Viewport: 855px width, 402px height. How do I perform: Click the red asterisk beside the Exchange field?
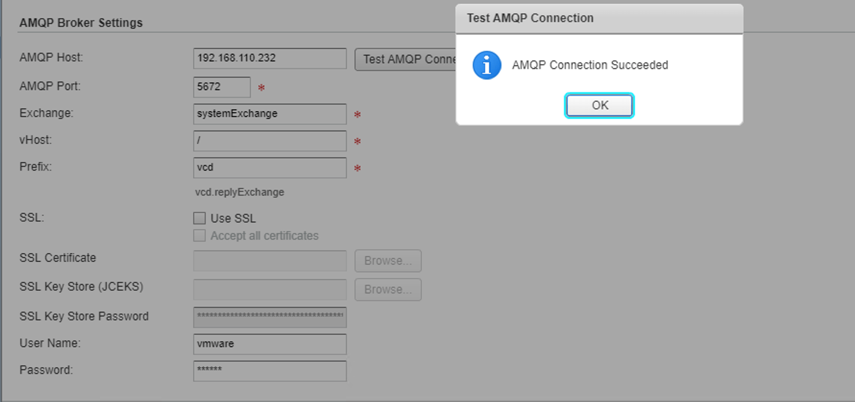click(x=357, y=115)
